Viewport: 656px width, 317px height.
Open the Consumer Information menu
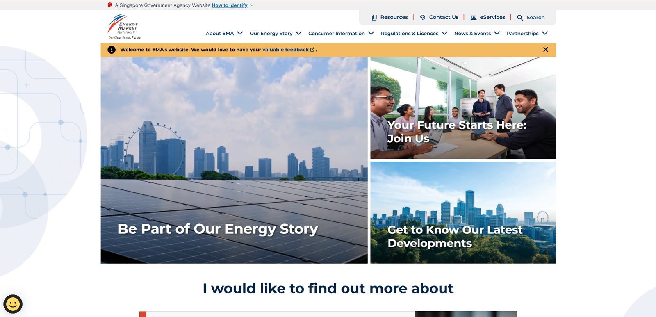[337, 34]
